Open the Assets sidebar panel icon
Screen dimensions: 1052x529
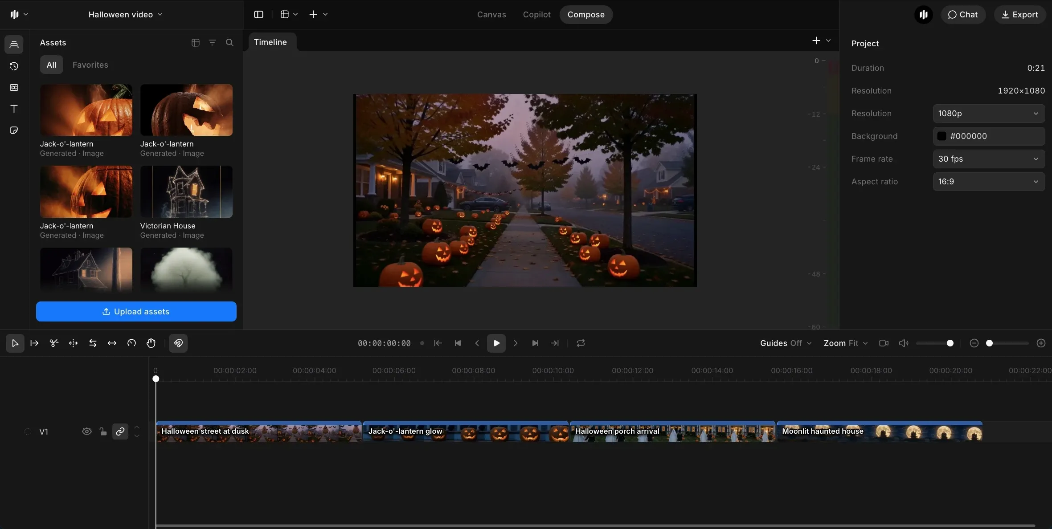[x=14, y=45]
